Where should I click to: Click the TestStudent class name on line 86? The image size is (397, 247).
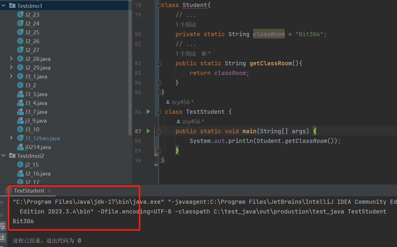pyautogui.click(x=205, y=112)
